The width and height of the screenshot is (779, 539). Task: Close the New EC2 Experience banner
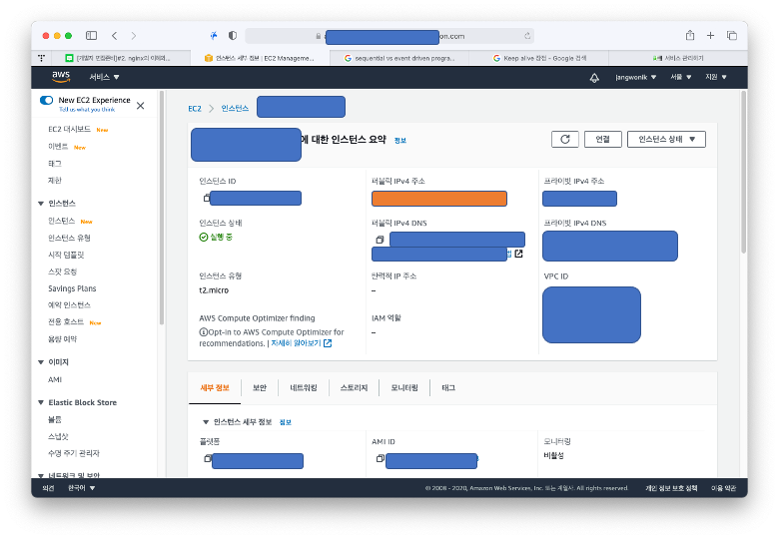coord(141,106)
